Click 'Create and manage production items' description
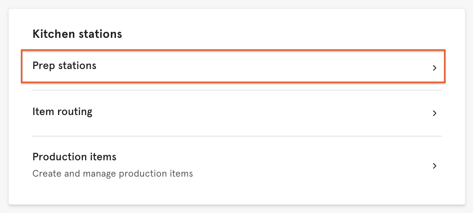 (113, 173)
